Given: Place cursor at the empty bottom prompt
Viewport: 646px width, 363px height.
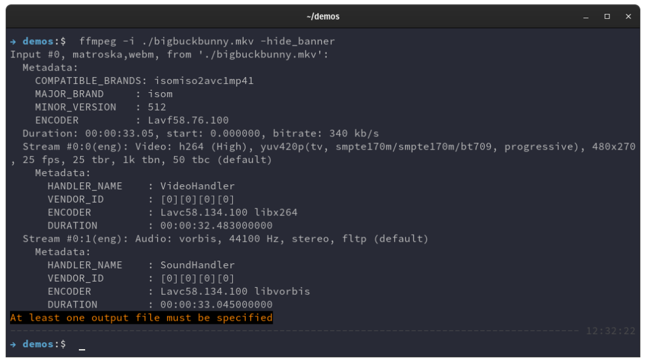Looking at the screenshot, I should tap(82, 344).
